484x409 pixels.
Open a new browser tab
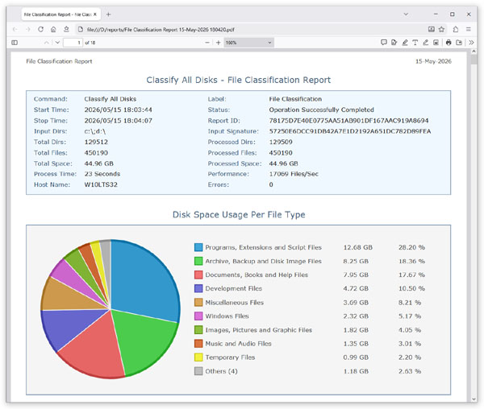click(108, 14)
